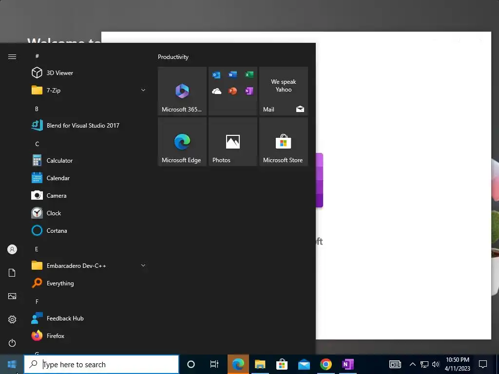Open the Microsoft Store tile
499x374 pixels.
pyautogui.click(x=284, y=142)
